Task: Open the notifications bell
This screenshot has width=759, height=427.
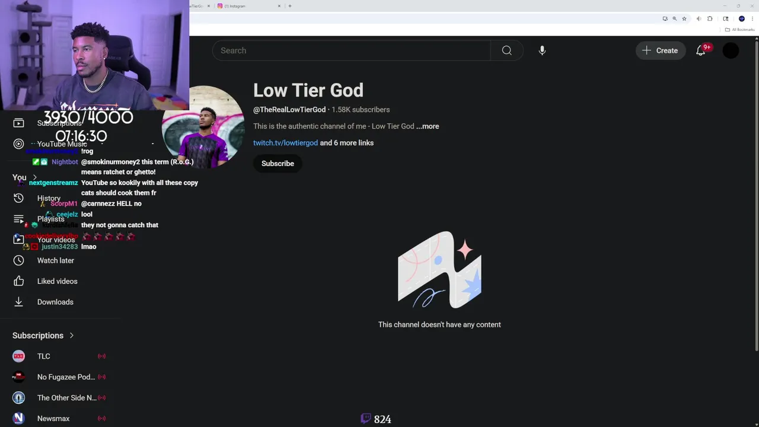Action: [x=701, y=50]
